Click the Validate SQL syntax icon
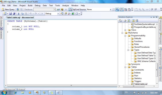This screenshot has height=95, width=162. pos(62,10)
